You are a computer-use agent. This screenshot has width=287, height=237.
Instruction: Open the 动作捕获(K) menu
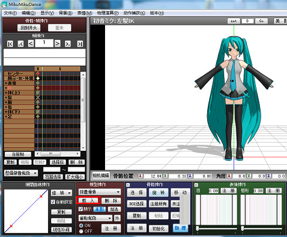pyautogui.click(x=134, y=13)
